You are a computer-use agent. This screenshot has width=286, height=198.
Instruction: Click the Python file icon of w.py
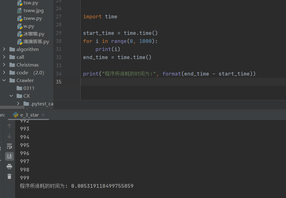coord(20,26)
